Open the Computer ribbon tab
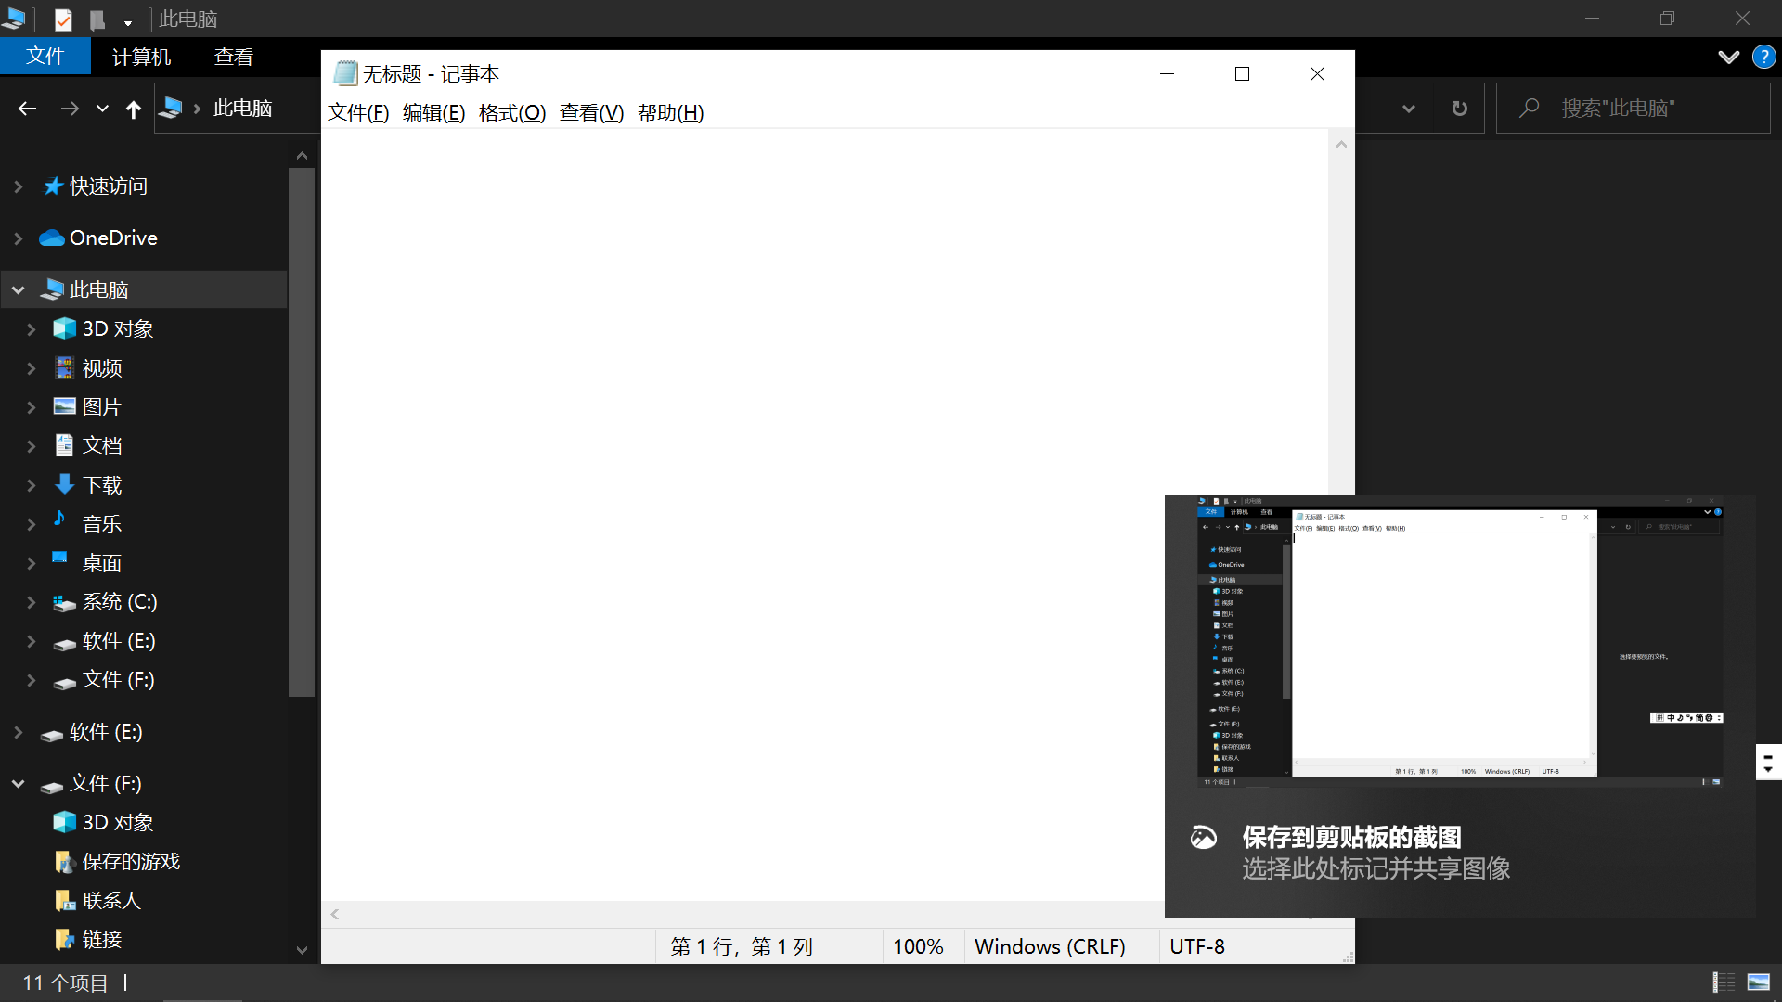The image size is (1782, 1002). pos(141,57)
